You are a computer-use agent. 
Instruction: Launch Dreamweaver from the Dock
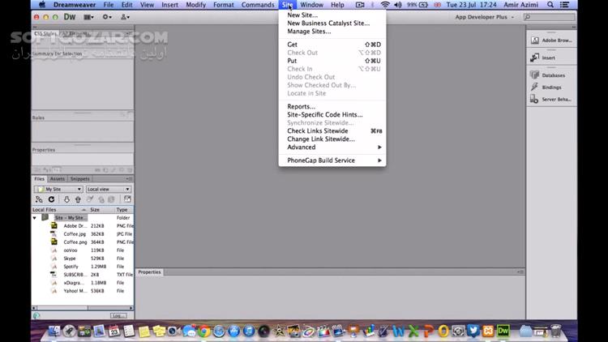click(x=503, y=331)
